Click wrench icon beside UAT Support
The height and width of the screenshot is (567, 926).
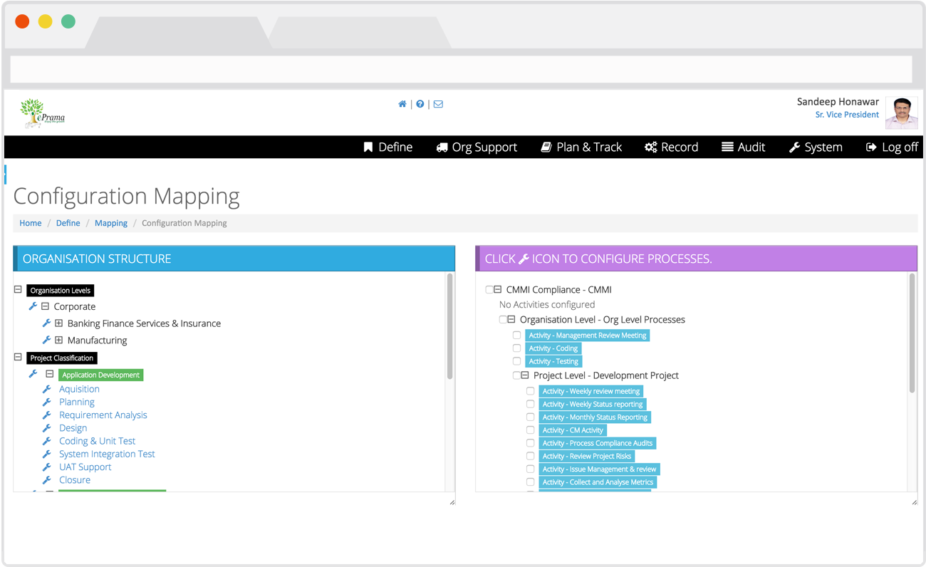pyautogui.click(x=46, y=467)
